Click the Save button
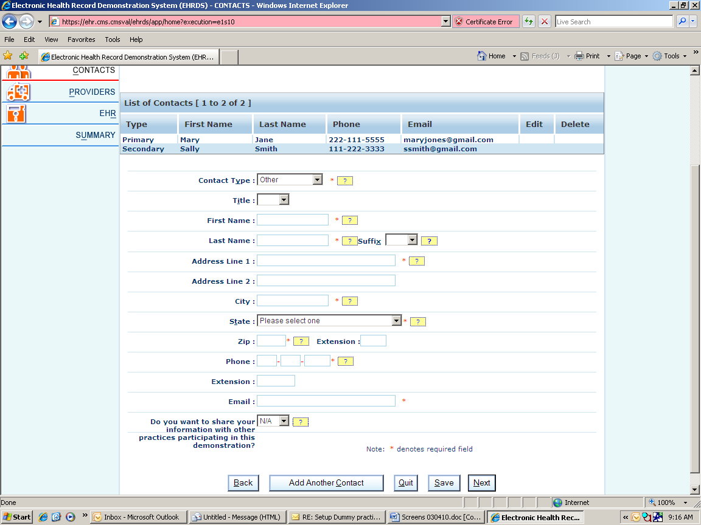The width and height of the screenshot is (701, 525). point(444,483)
